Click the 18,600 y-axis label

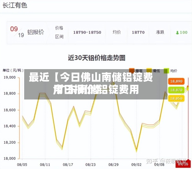point(10,110)
